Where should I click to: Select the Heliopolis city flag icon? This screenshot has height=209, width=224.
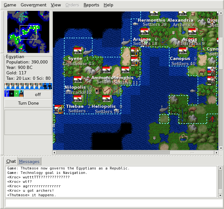click(x=107, y=98)
